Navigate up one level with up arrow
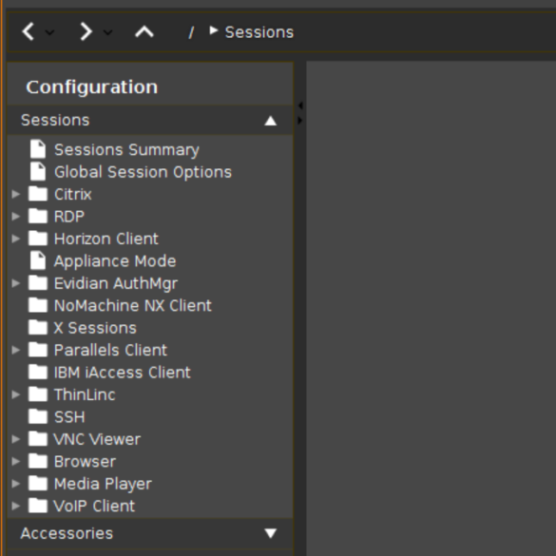 point(144,32)
